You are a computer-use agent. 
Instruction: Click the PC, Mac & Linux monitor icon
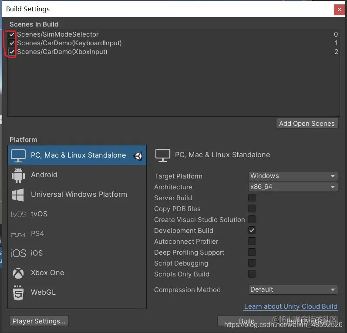(x=18, y=155)
